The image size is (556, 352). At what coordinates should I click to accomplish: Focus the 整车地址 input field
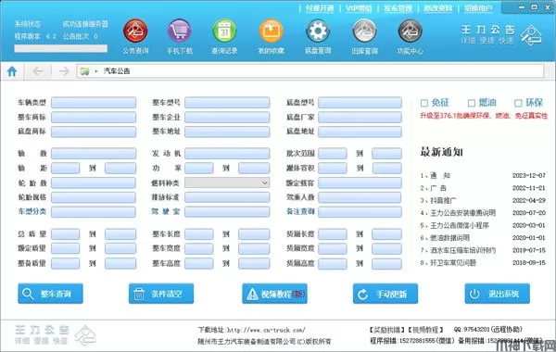click(227, 132)
